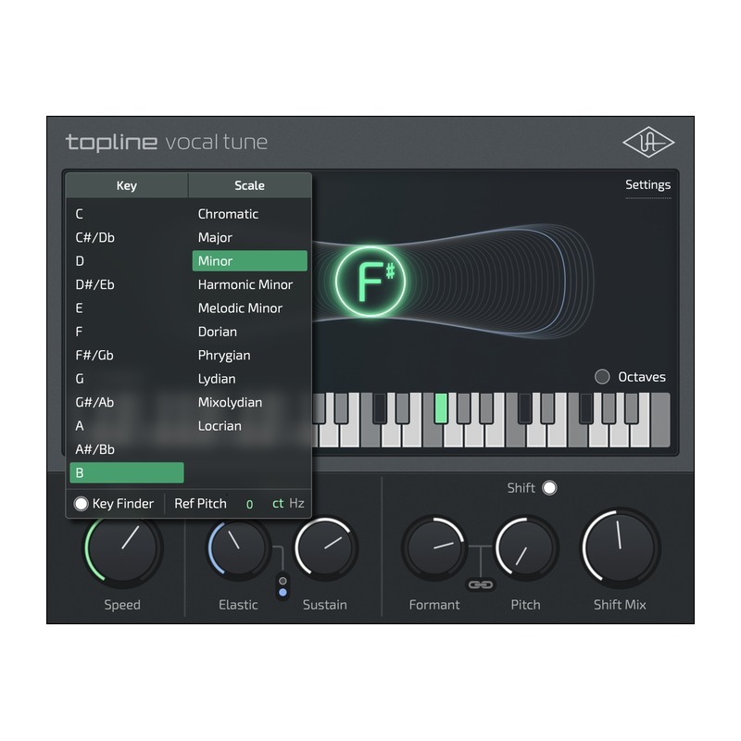This screenshot has width=741, height=741.
Task: Toggle the Shift switch on
Action: (549, 488)
